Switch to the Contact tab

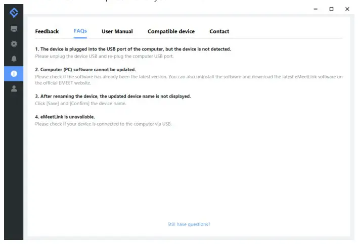coord(219,31)
